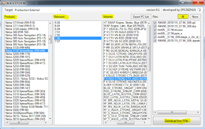Click the All files button
The image size is (205, 129).
point(183,17)
